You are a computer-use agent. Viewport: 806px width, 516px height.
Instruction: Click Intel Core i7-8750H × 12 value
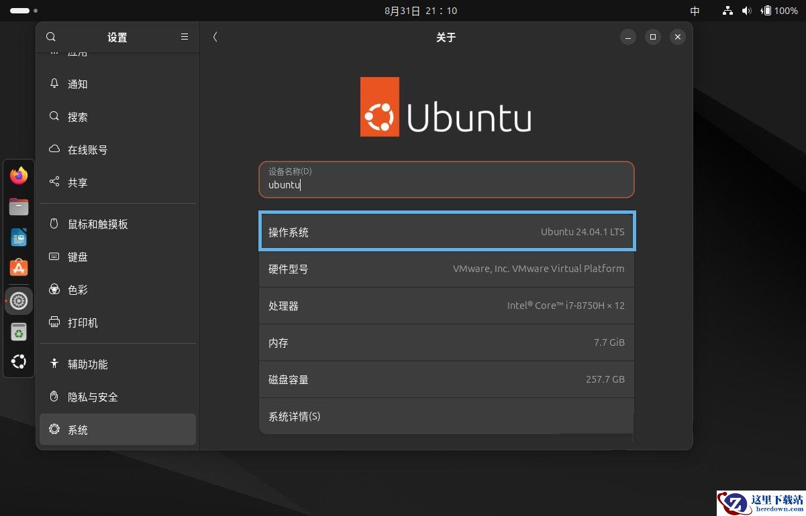point(566,306)
